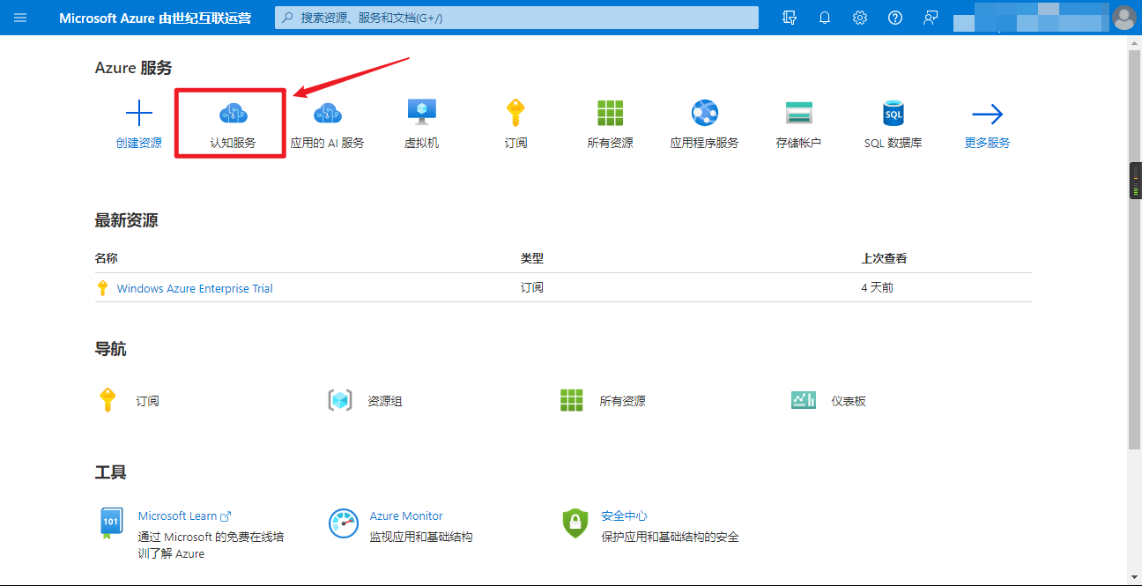Screen dimensions: 1142x586
Task: Click the 订阅 type cell in table
Action: (x=532, y=288)
